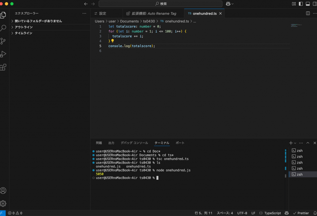
Task: Open the new terminal launch profile dropdown
Action: click(x=295, y=143)
